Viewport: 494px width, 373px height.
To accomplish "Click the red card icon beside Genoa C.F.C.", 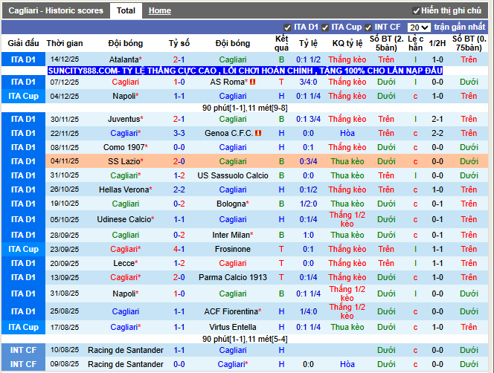I will pos(258,133).
